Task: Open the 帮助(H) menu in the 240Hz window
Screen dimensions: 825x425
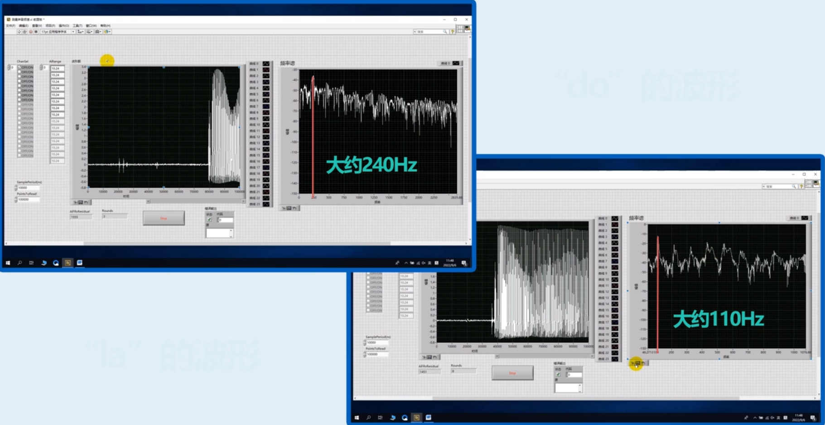Action: pos(105,26)
